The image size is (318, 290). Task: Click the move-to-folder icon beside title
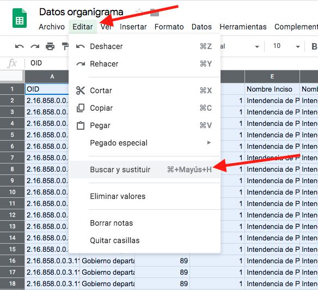point(155,12)
